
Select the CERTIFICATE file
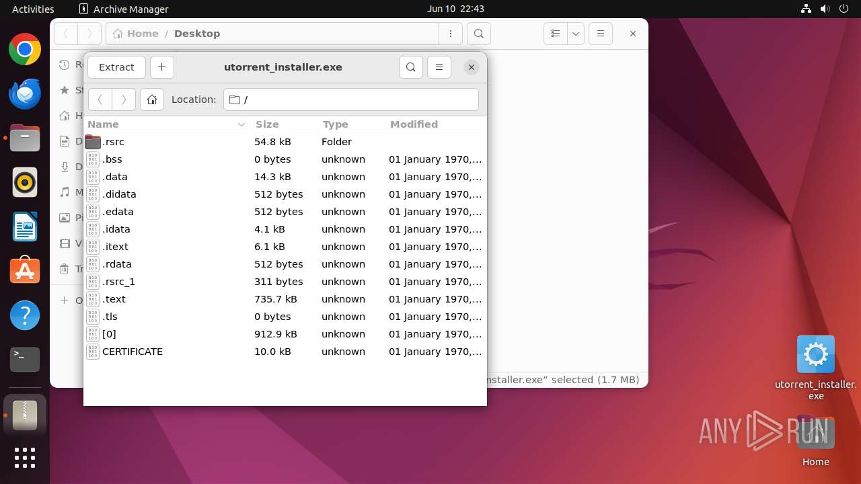coord(285,352)
